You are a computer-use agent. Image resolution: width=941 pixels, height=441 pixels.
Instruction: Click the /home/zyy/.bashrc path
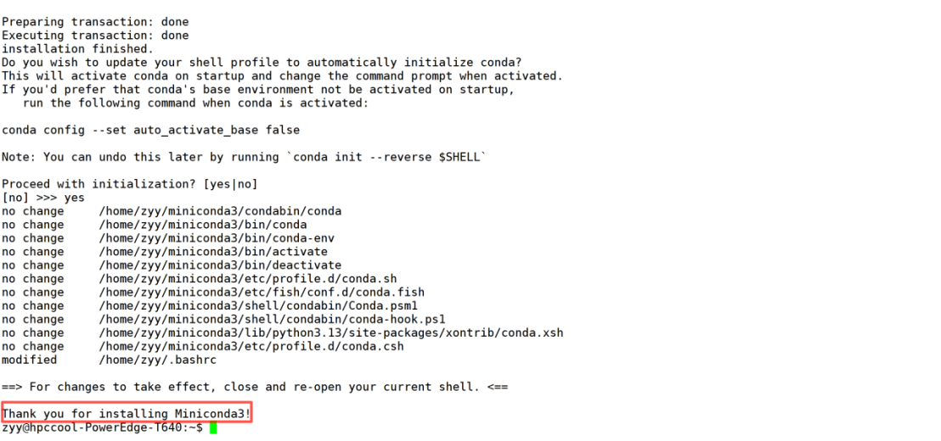[157, 360]
